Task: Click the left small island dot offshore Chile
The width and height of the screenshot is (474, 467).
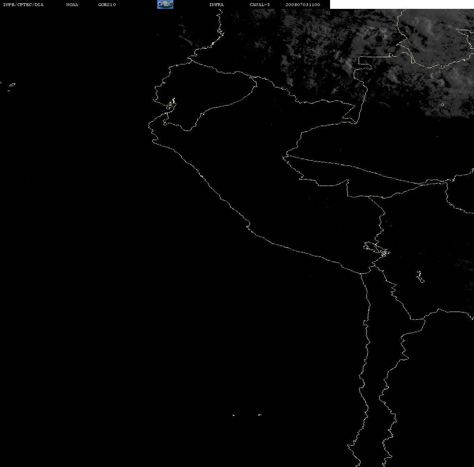Action: click(x=234, y=415)
